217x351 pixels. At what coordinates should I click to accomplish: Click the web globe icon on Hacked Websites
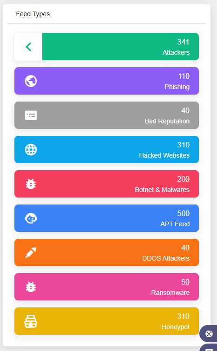coord(31,149)
